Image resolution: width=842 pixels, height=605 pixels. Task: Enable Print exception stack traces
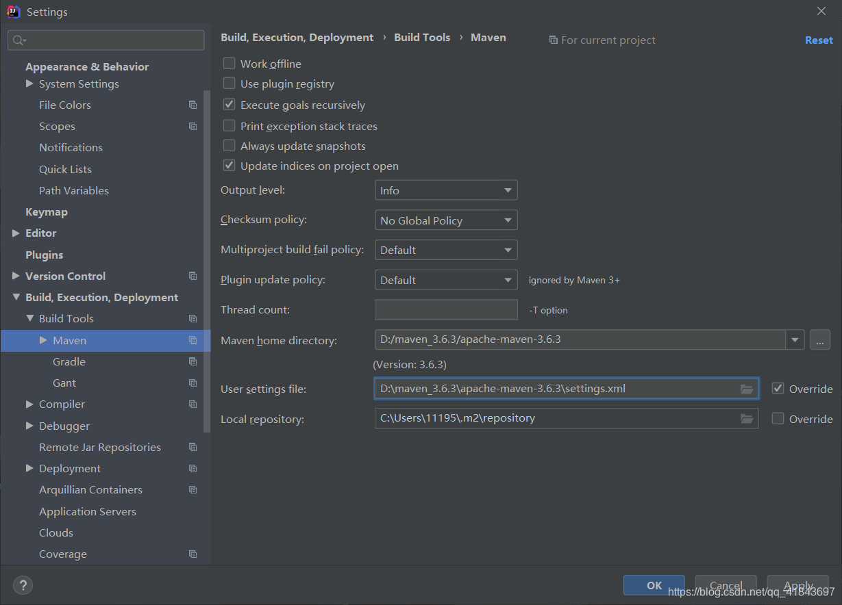(230, 125)
